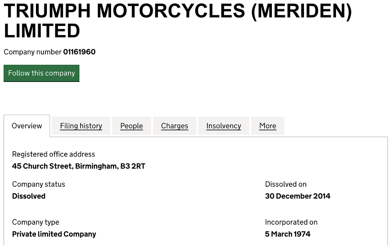The height and width of the screenshot is (245, 391).
Task: Open the More tab
Action: point(267,126)
